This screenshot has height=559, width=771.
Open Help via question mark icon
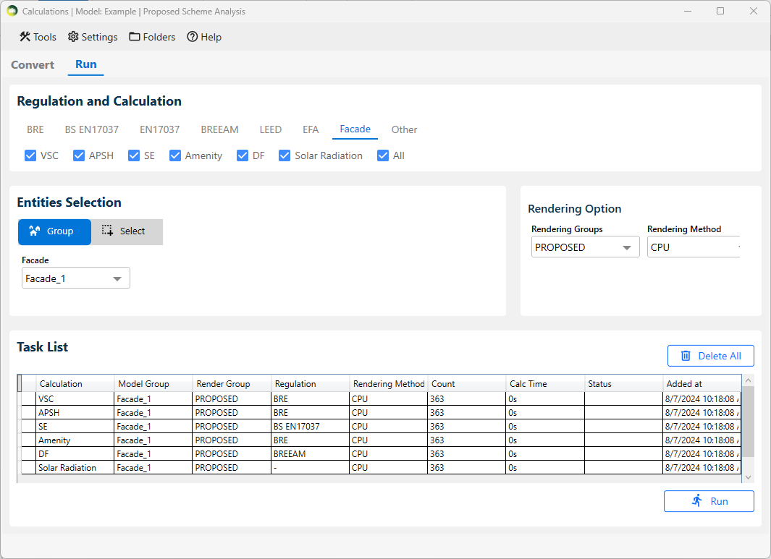[193, 37]
